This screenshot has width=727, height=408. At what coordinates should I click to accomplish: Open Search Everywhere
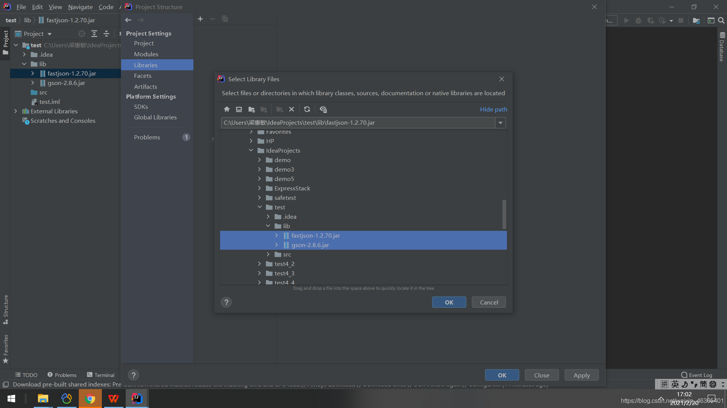(721, 21)
